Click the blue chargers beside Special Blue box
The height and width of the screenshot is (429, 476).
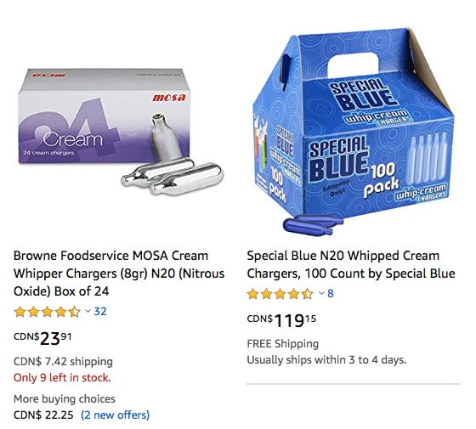coord(313,224)
